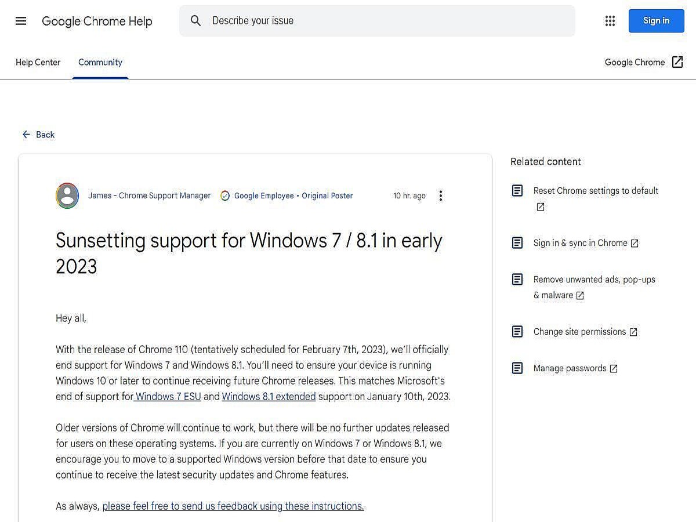The height and width of the screenshot is (522, 696).
Task: Open Remove unwanted ads, pop-ups & malware
Action: point(594,280)
